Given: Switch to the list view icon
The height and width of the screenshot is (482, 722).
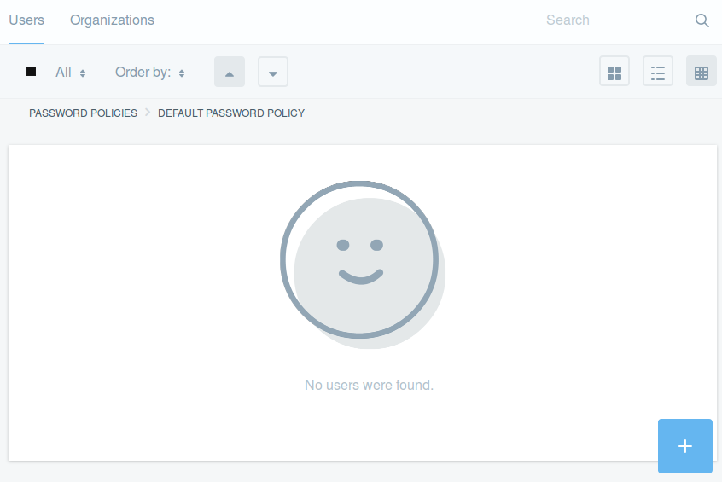Looking at the screenshot, I should 657,72.
